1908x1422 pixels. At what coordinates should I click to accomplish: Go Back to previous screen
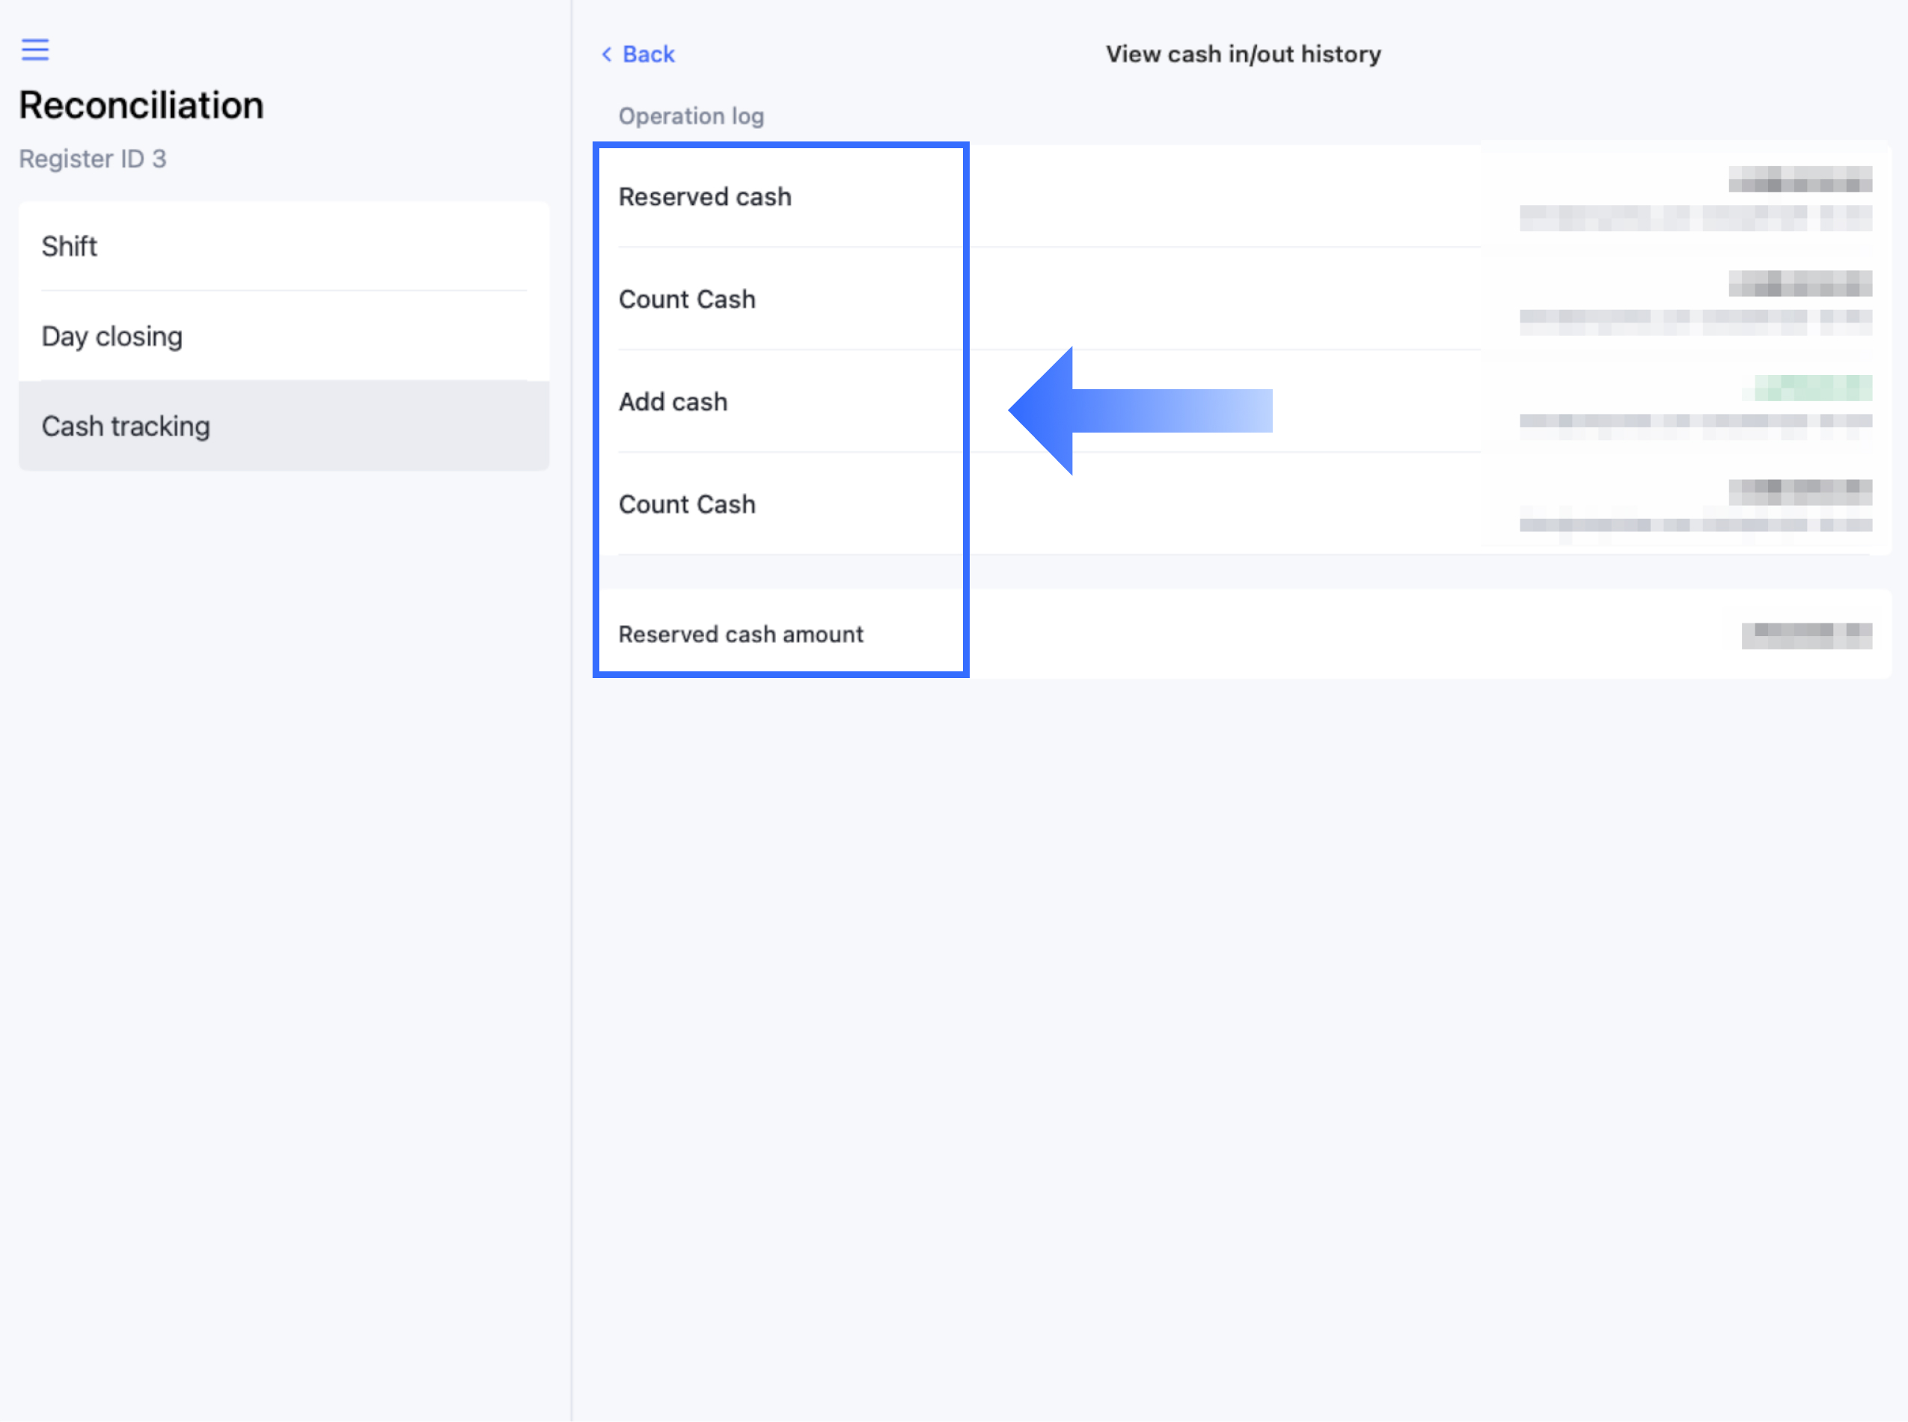pyautogui.click(x=647, y=54)
